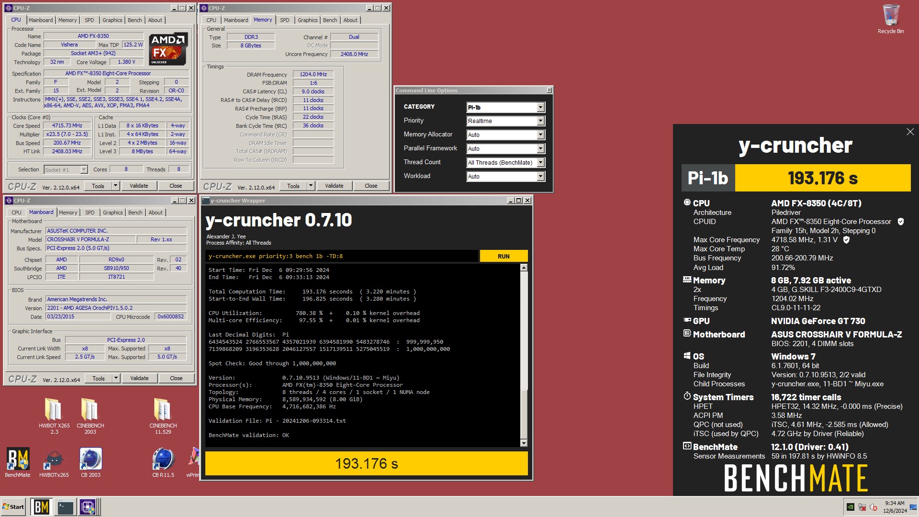Viewport: 919px width, 517px height.
Task: Click the y-cruncher console taskbar icon
Action: click(65, 507)
